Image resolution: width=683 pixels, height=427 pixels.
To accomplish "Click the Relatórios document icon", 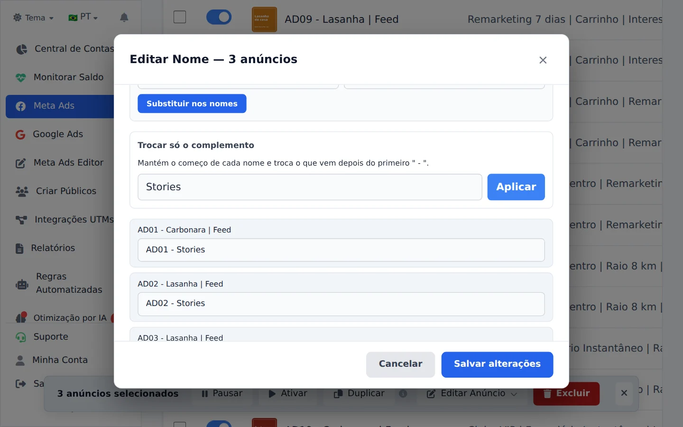I will (19, 248).
